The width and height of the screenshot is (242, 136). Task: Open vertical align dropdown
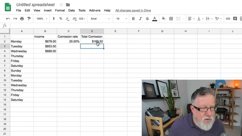tap(200, 19)
